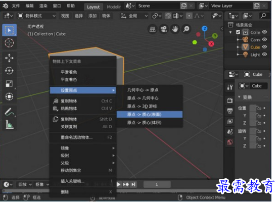The height and width of the screenshot is (202, 279).
Task: Hide the Light object eye icon
Action: pos(264,55)
